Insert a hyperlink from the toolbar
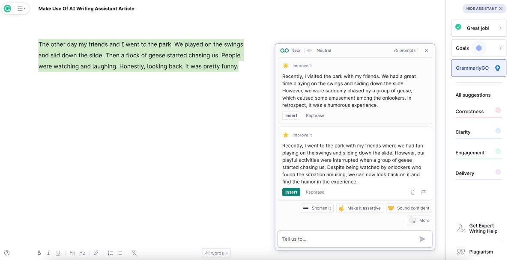The width and height of the screenshot is (514, 260). point(96,253)
